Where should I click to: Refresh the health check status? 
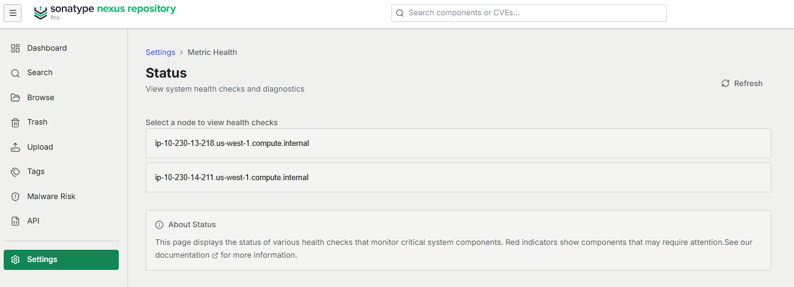742,84
